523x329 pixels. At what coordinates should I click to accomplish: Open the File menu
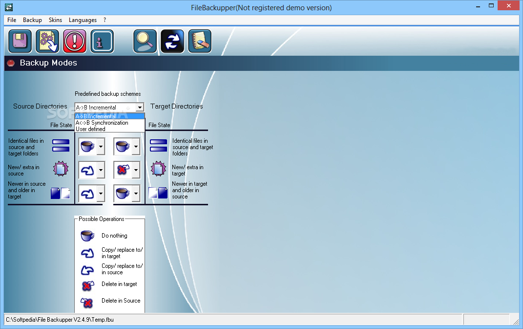[x=12, y=20]
